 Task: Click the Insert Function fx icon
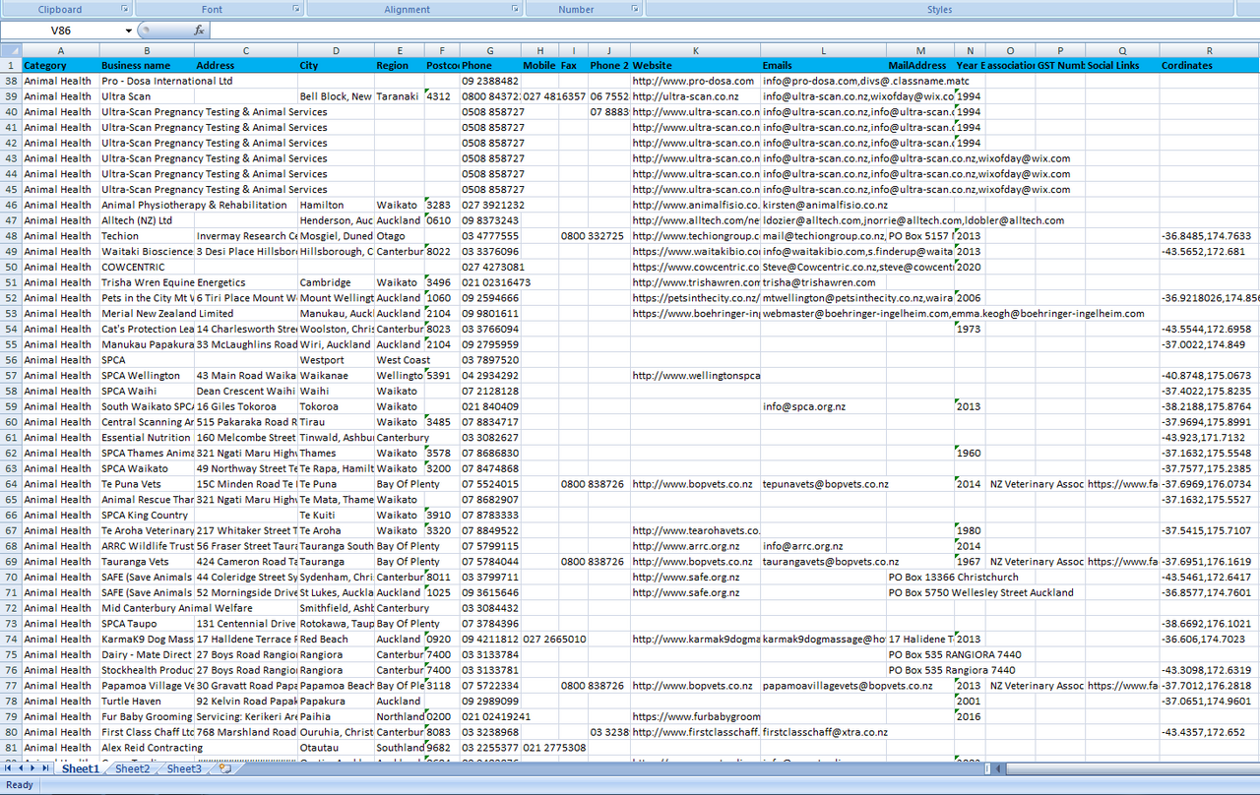coord(199,31)
